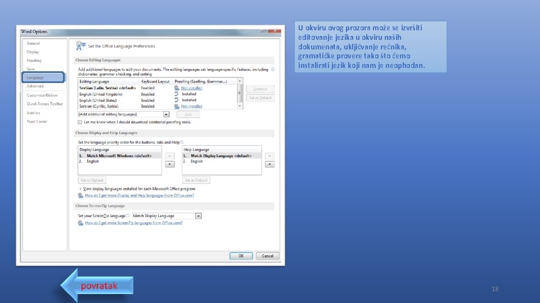Image resolution: width=540 pixels, height=303 pixels.
Task: Click proofing check icon for English United Kingdom
Action: (x=177, y=94)
